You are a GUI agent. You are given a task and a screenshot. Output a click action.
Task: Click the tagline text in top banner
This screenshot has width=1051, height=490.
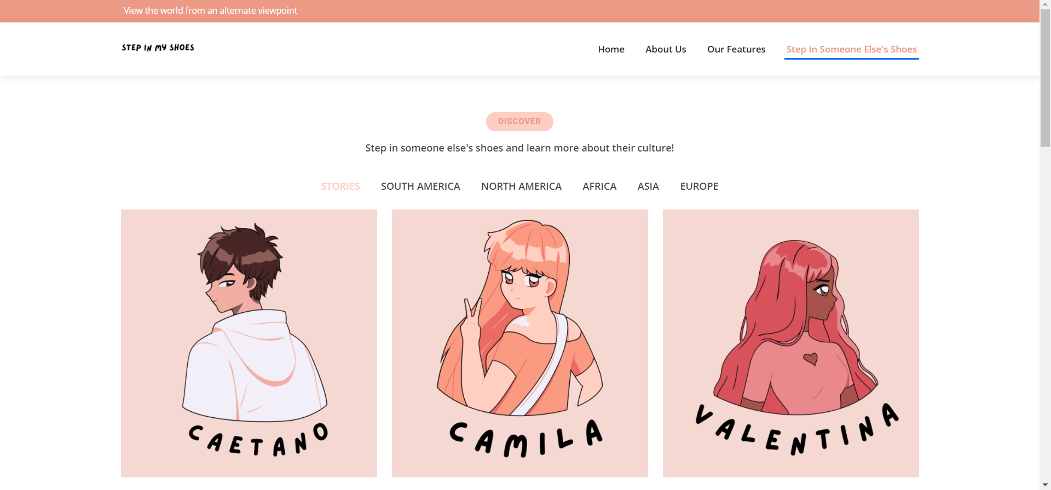(210, 10)
